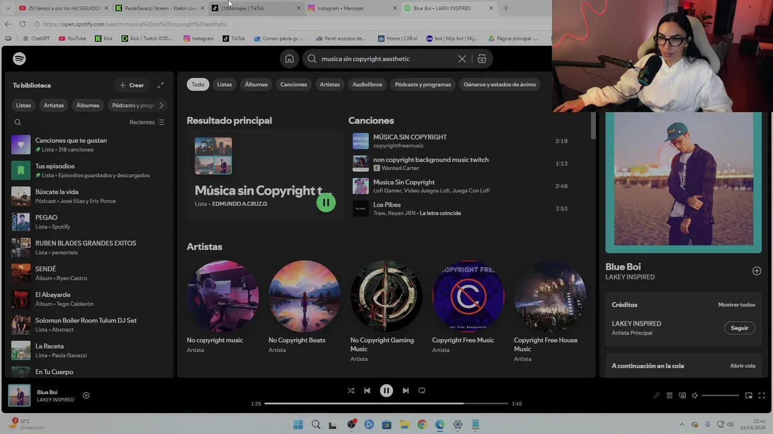The width and height of the screenshot is (773, 434).
Task: Filter library by Pódcasts y programas chip
Action: (x=133, y=105)
